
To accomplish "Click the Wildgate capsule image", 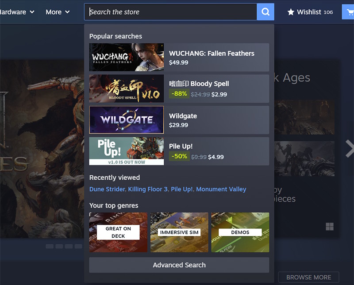I will tap(127, 120).
